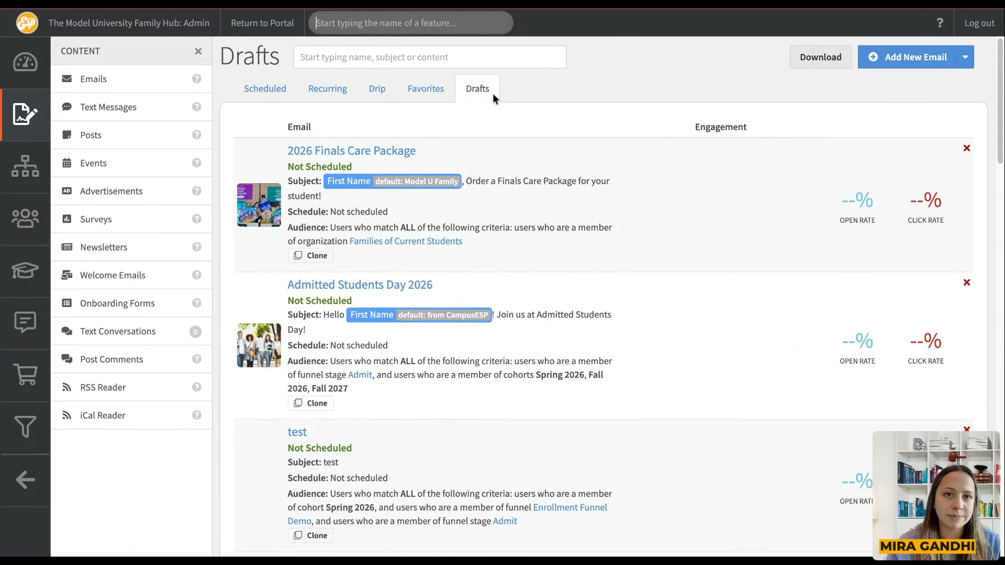Open Text Messages in content menu
Image resolution: width=1005 pixels, height=565 pixels.
pyautogui.click(x=108, y=107)
